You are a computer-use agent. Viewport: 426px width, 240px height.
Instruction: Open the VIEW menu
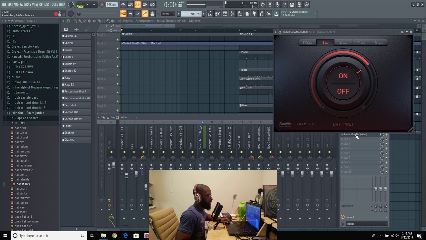coord(35,4)
